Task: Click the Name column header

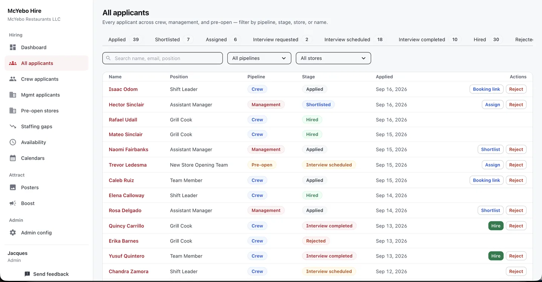Action: click(x=115, y=77)
